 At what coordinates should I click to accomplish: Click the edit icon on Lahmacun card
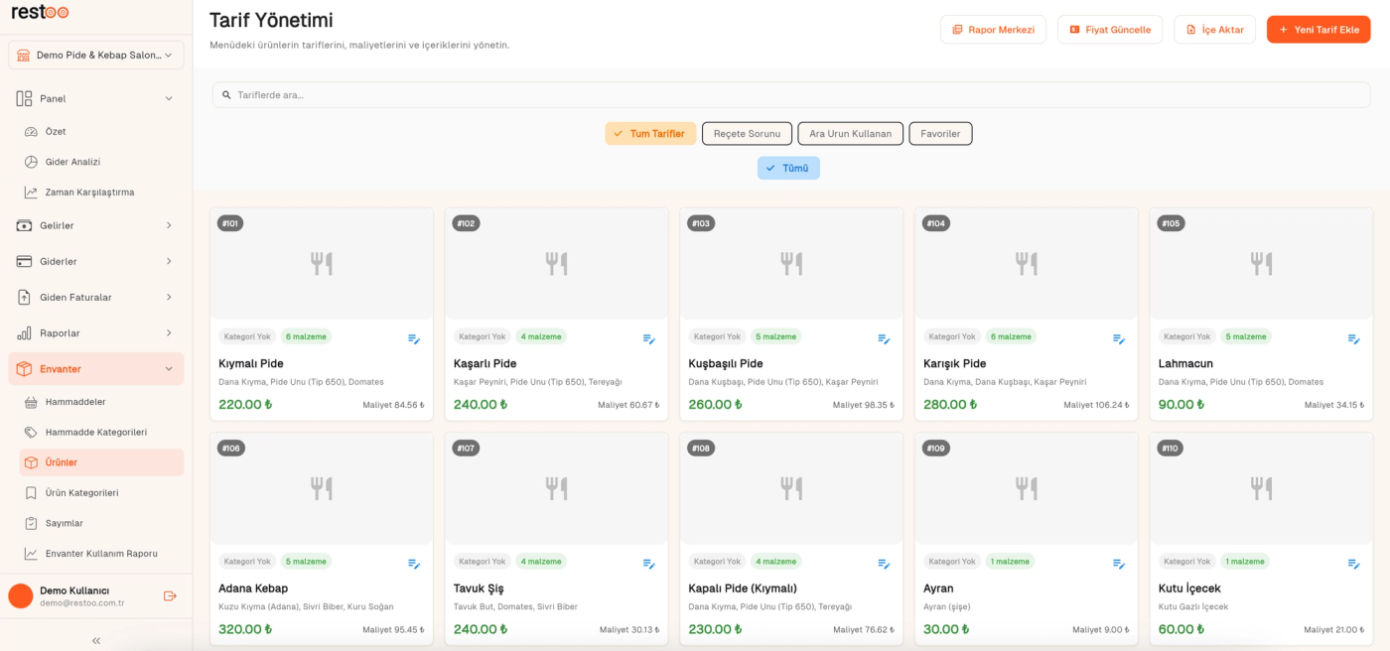pos(1354,338)
